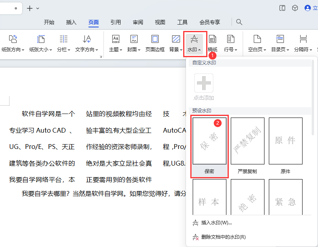Expand the 目录页 dropdown arrow
Viewport: 318px width, 247px height.
(288, 50)
